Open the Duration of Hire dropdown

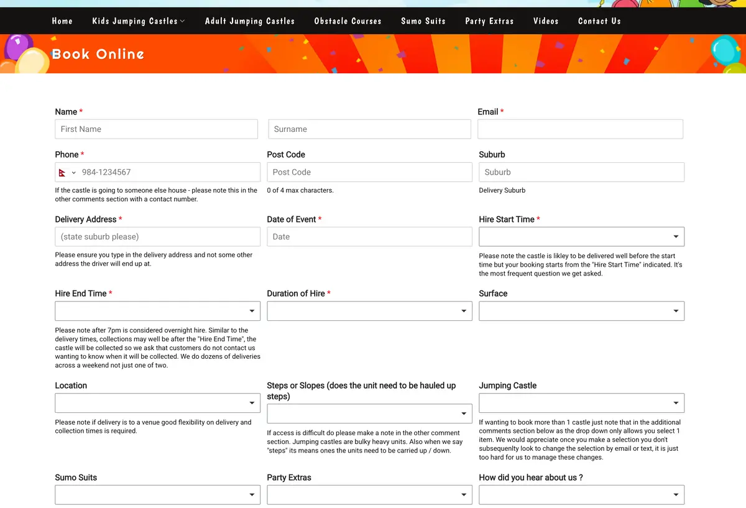click(x=369, y=311)
